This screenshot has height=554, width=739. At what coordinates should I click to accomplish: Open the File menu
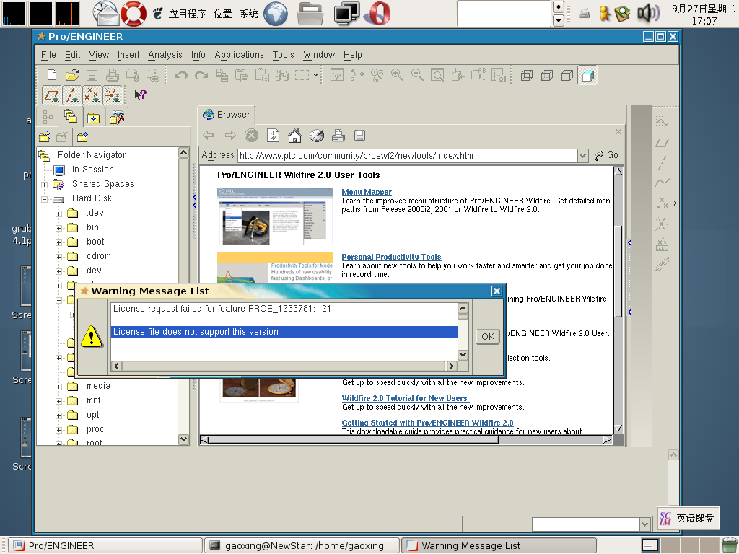pyautogui.click(x=48, y=55)
